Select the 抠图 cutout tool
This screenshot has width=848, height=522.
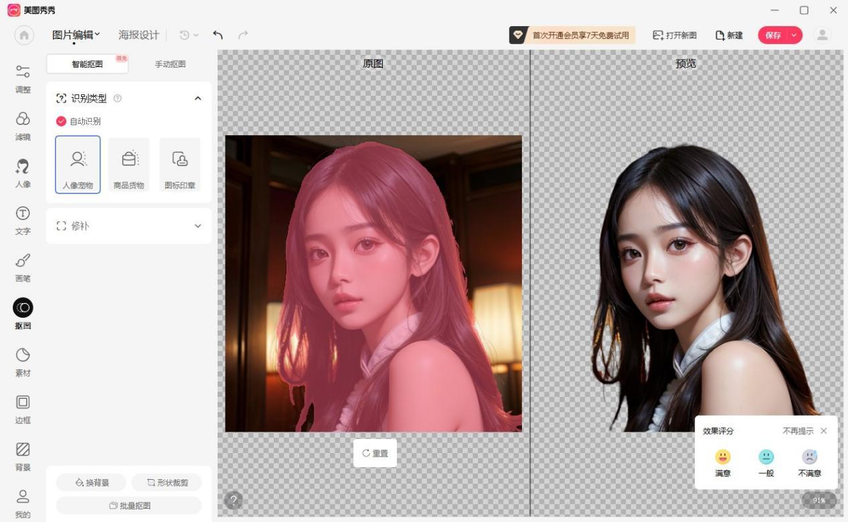(23, 315)
